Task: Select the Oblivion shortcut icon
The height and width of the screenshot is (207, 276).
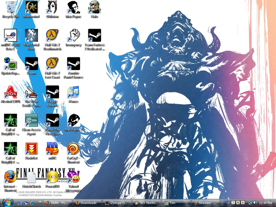Action: pyautogui.click(x=52, y=7)
